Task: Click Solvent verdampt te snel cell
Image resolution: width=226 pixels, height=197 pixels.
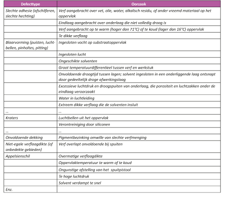Action: [x=139, y=183]
